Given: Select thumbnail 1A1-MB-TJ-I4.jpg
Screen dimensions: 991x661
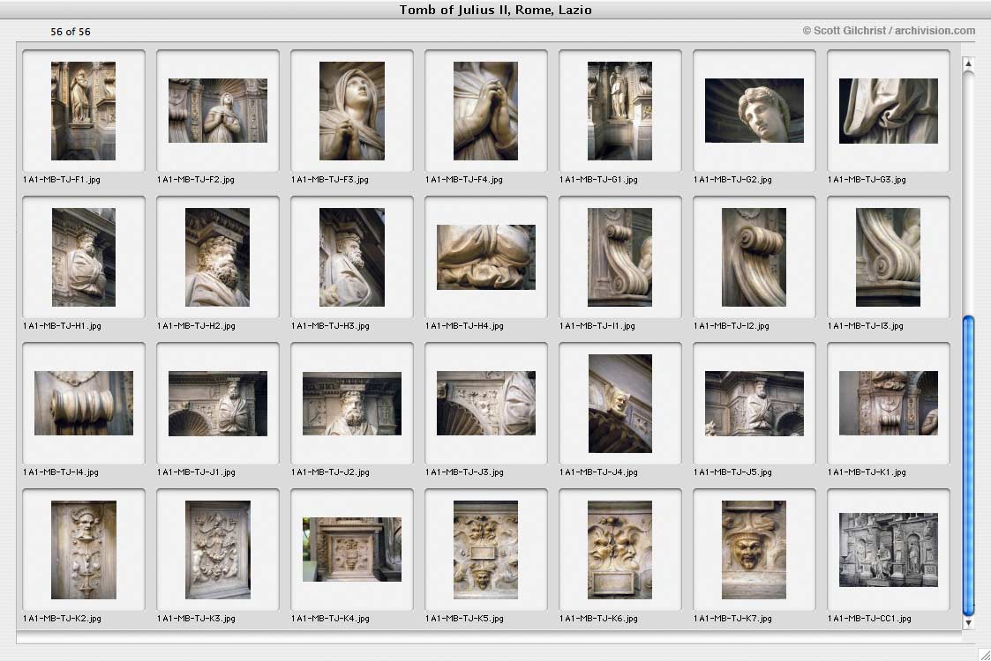Looking at the screenshot, I should [84, 403].
